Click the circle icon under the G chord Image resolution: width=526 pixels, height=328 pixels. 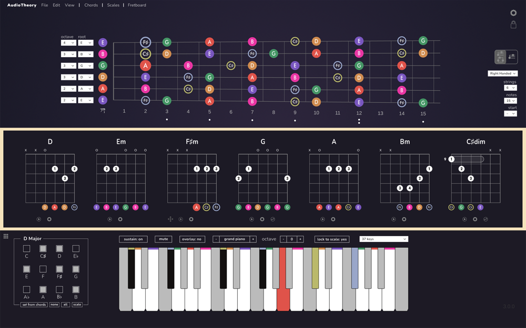[262, 219]
